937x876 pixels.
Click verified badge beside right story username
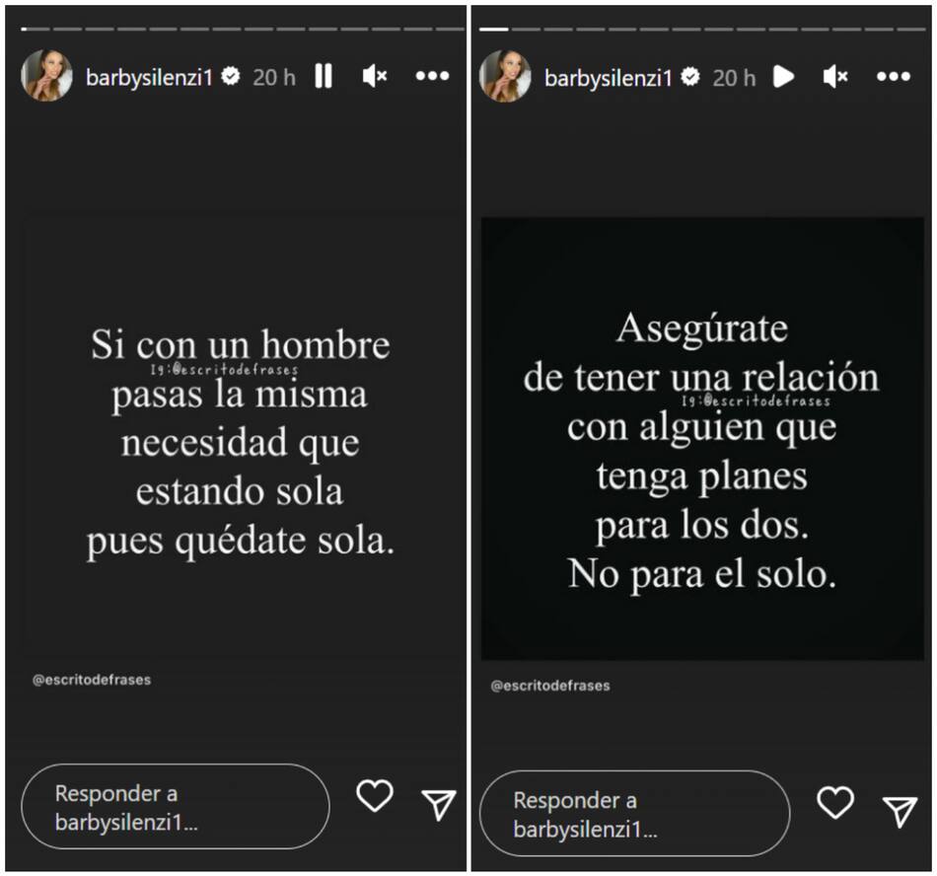pos(690,77)
